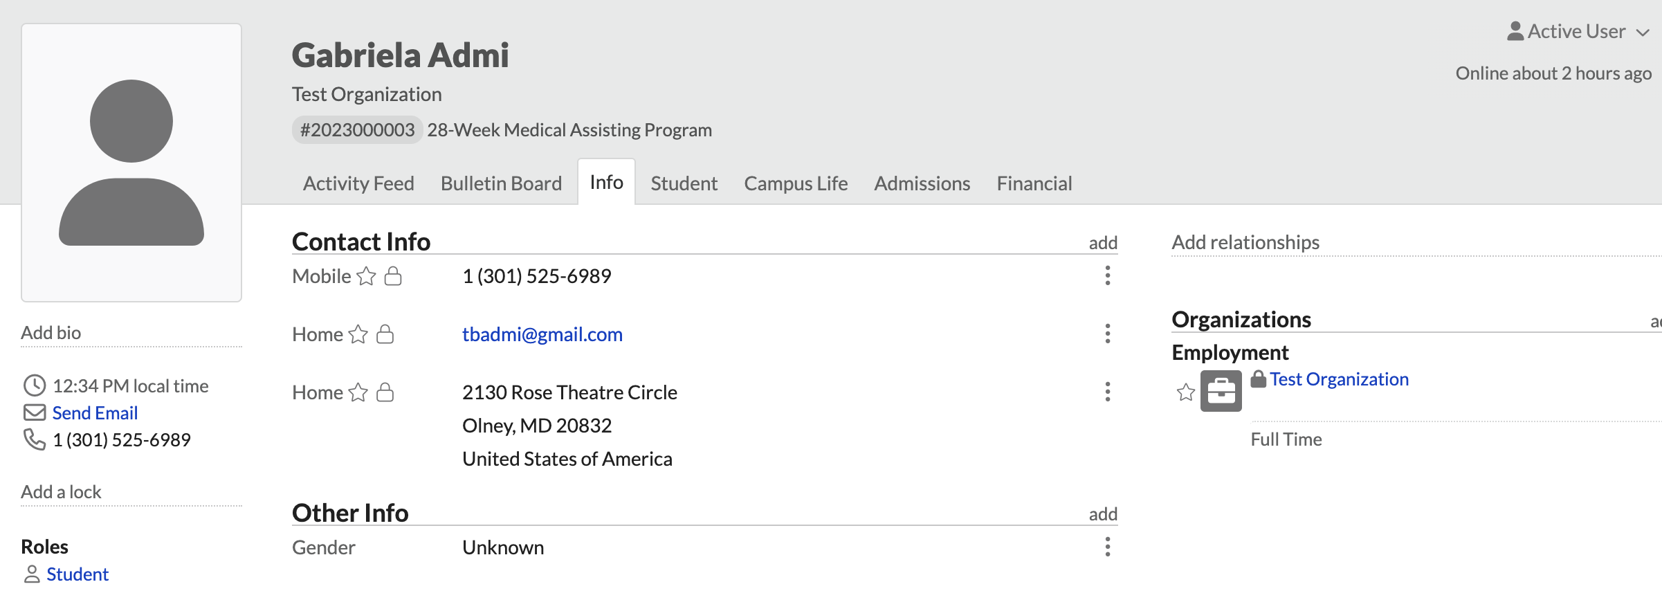Click the envelope icon beside Send Email
Screen dimensions: 1662x591
[x=34, y=412]
